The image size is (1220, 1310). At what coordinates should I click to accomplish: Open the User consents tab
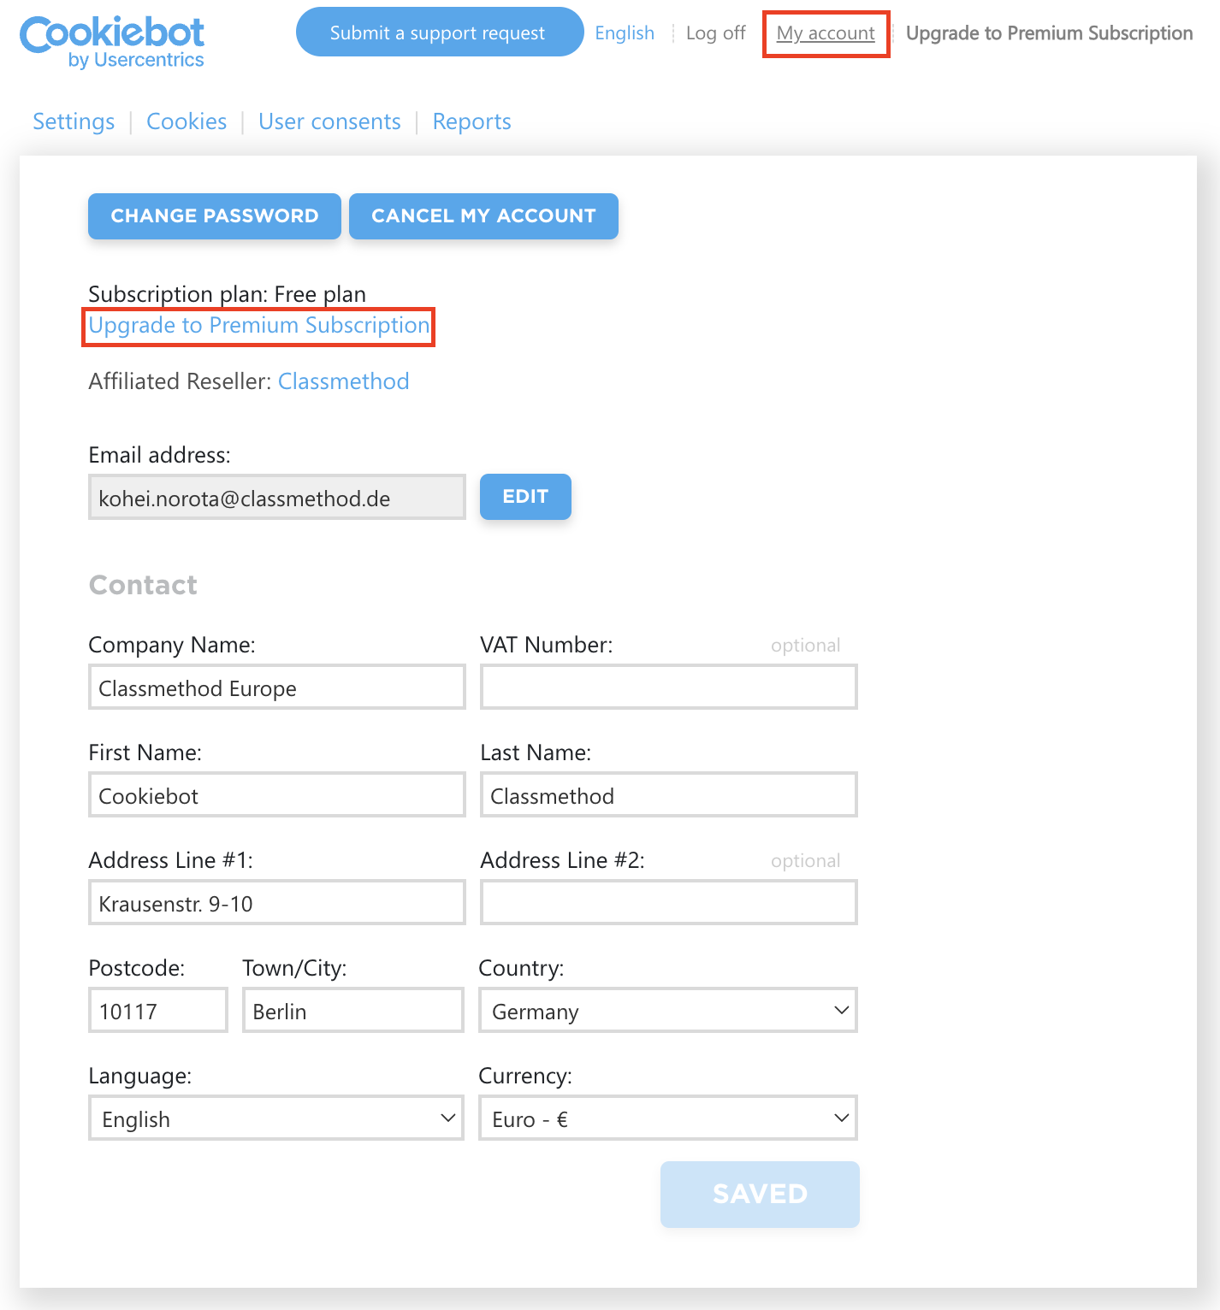(x=329, y=121)
